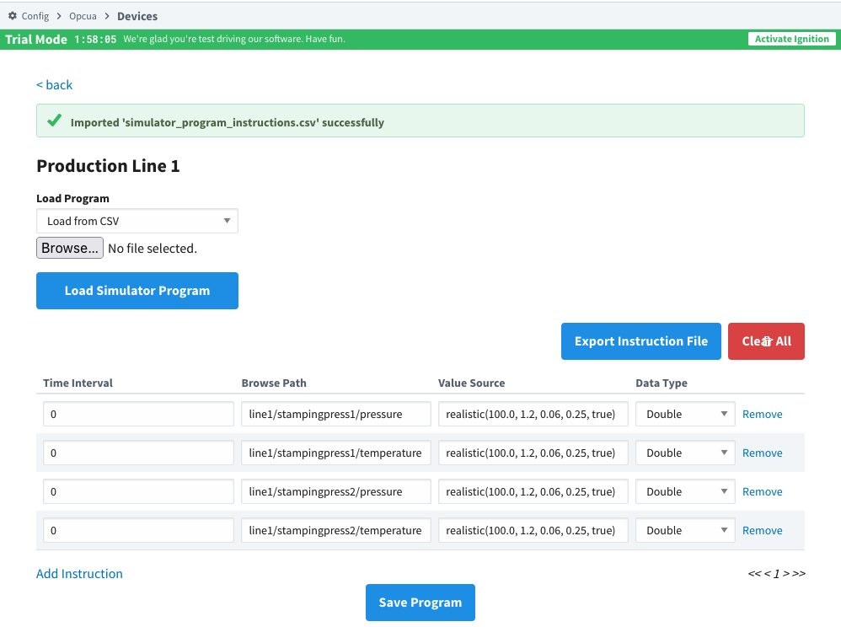Remove the stampingpress1/temperature instruction
This screenshot has width=841, height=627.
click(x=762, y=453)
